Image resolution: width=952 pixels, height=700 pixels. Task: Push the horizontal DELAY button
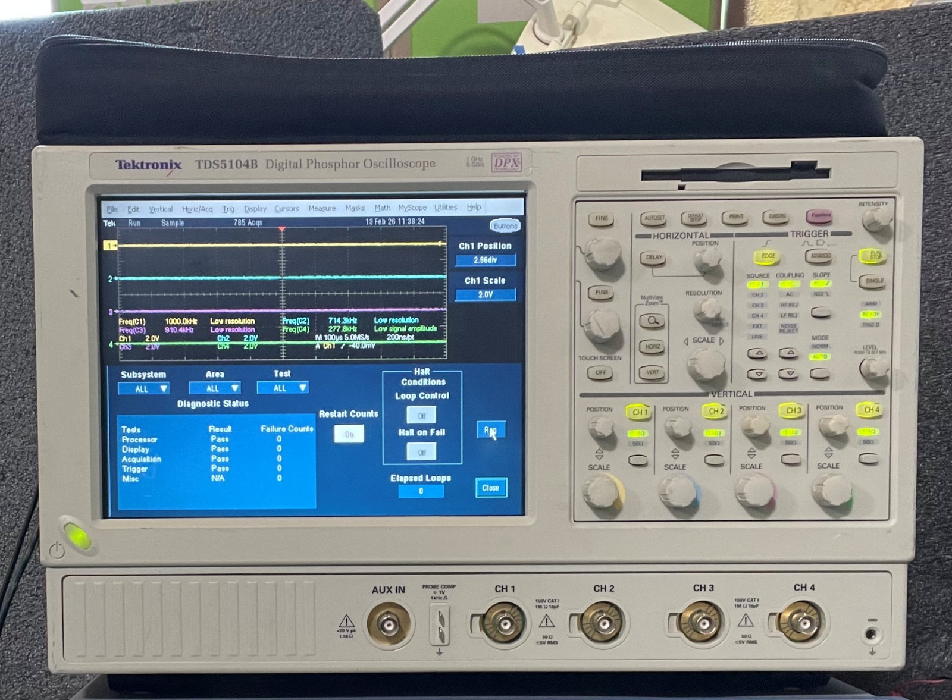pyautogui.click(x=653, y=258)
